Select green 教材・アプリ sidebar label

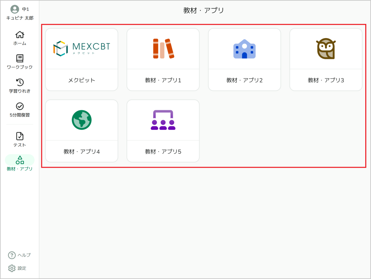click(20, 169)
